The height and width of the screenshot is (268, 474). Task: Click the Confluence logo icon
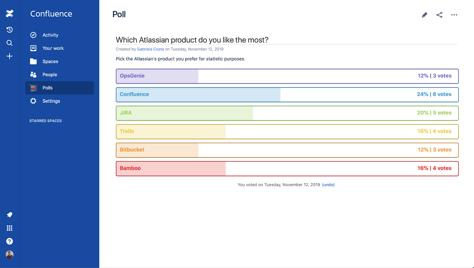[10, 13]
